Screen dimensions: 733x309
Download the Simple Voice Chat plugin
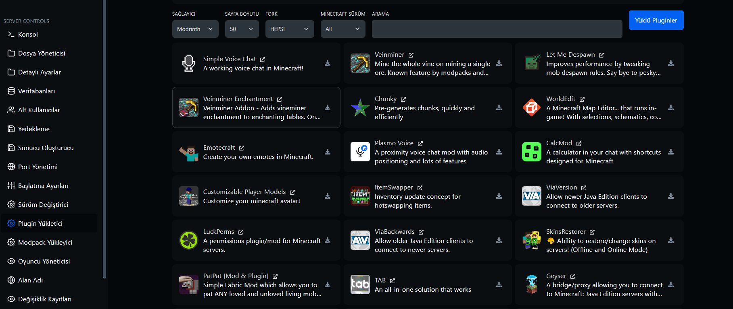point(328,63)
